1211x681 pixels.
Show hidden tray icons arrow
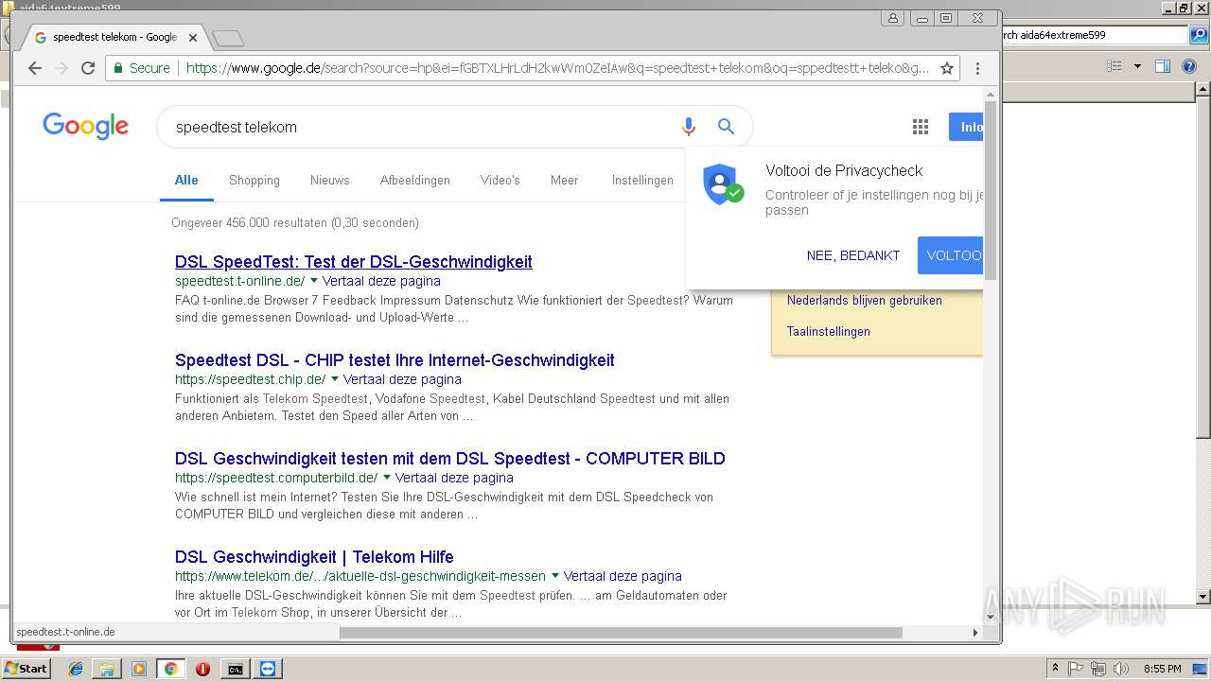pyautogui.click(x=1055, y=669)
